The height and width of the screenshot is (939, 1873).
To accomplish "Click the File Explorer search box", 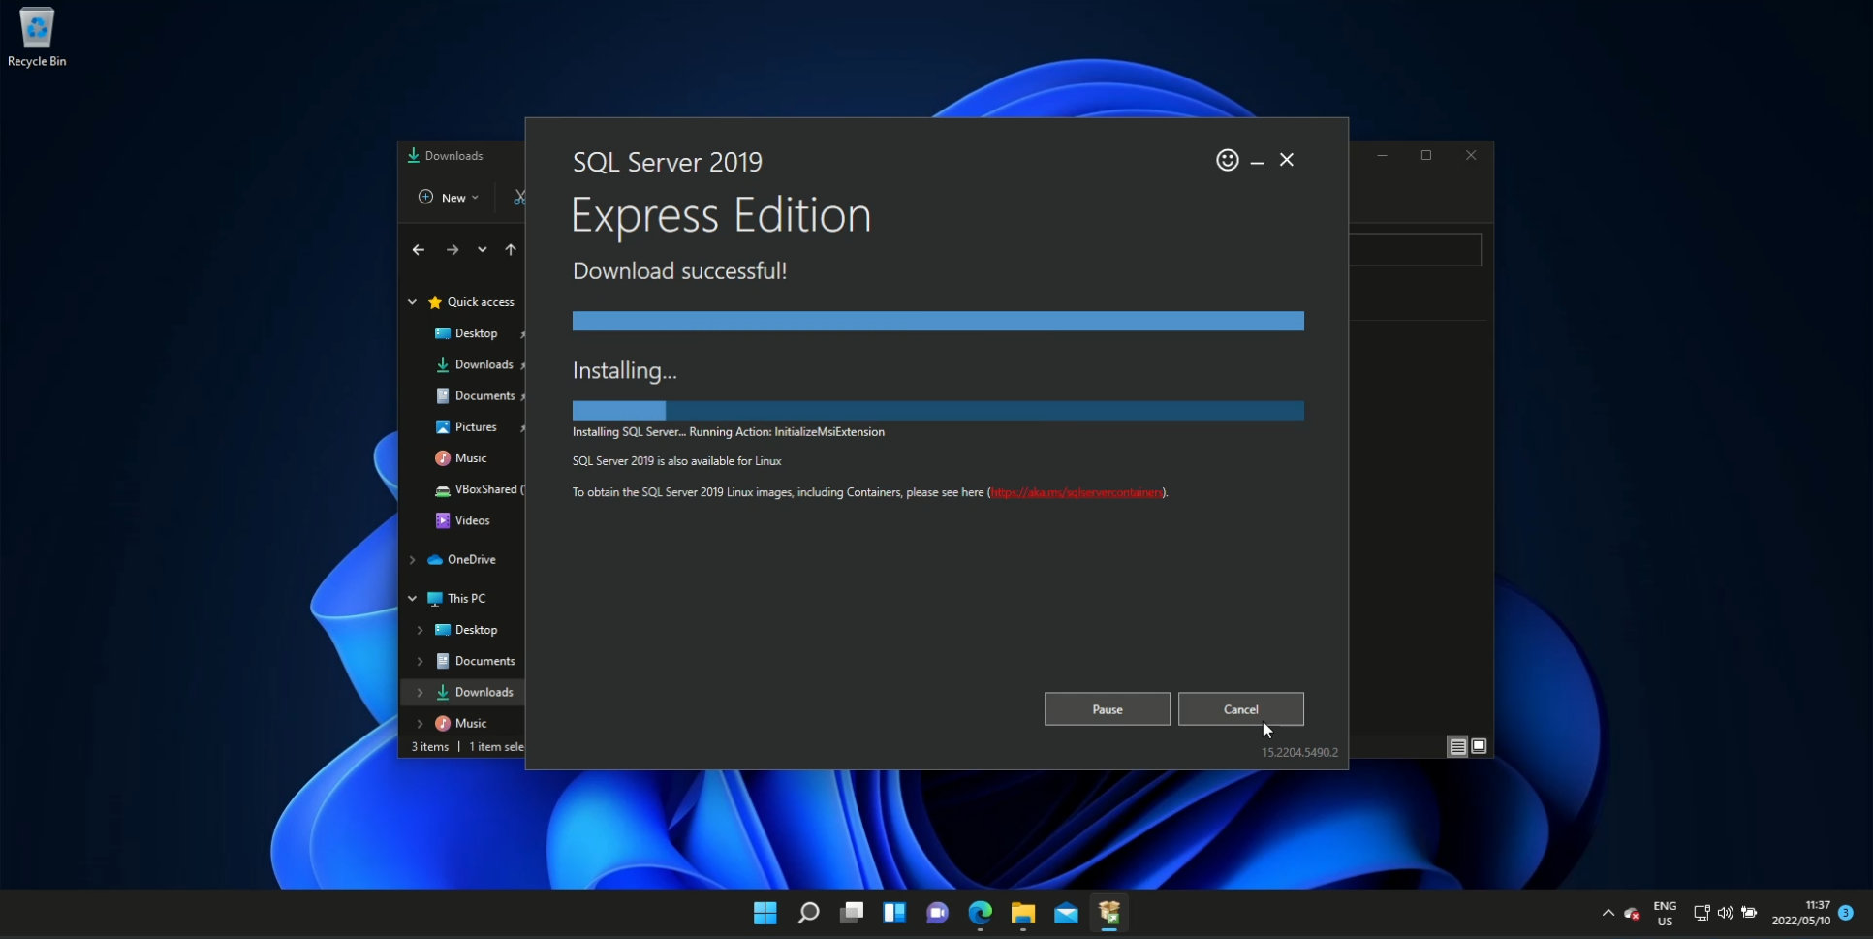I will point(1415,250).
